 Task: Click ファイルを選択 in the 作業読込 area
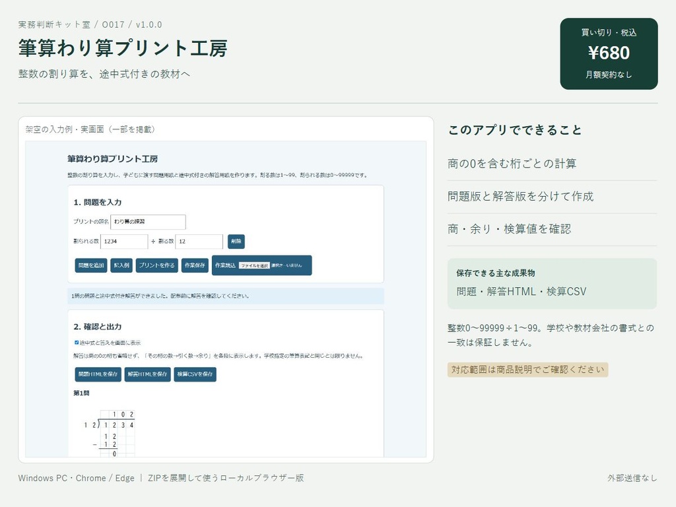coord(254,265)
